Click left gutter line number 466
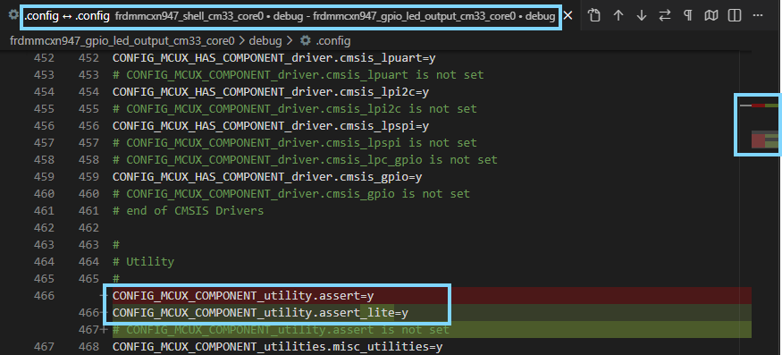 pos(44,296)
